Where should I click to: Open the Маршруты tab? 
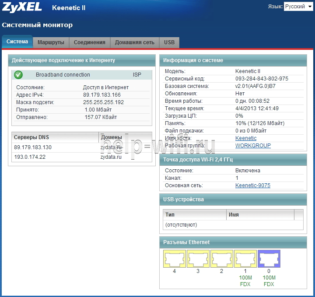click(x=51, y=42)
